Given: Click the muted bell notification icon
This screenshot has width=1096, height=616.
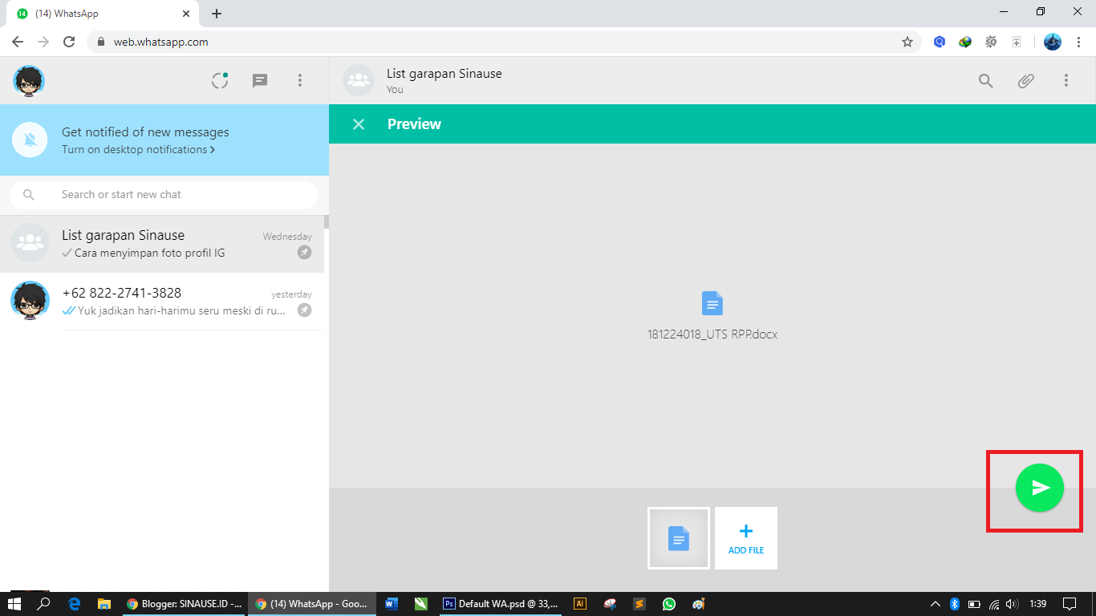Looking at the screenshot, I should [x=30, y=140].
